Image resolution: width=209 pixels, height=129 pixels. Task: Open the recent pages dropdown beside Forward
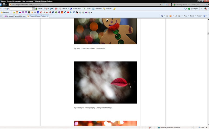(7, 5)
